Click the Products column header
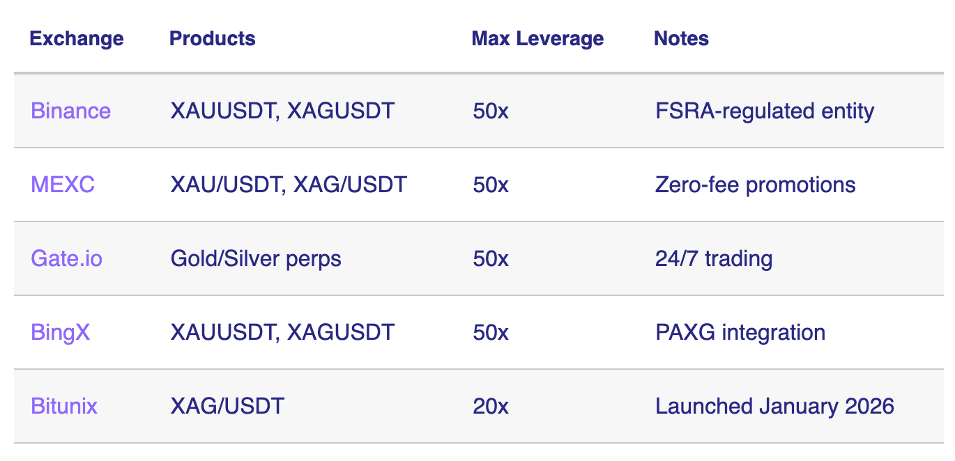955x461 pixels. 213,38
